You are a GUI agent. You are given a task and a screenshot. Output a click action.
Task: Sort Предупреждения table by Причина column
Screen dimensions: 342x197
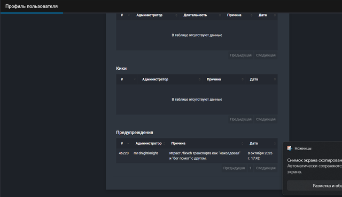[207, 143]
